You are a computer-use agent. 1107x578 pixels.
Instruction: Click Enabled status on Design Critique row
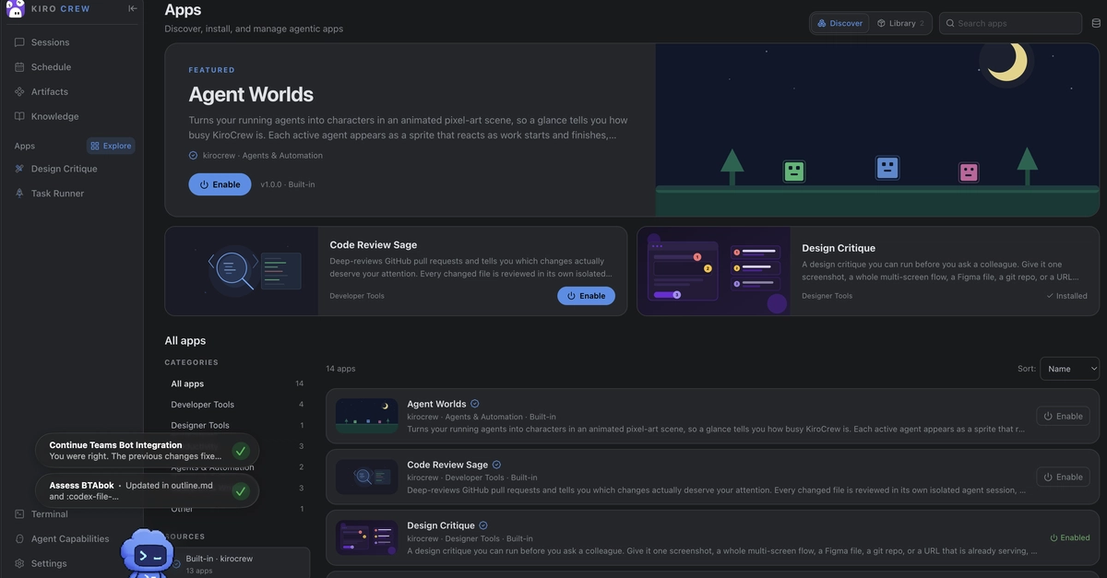point(1069,537)
